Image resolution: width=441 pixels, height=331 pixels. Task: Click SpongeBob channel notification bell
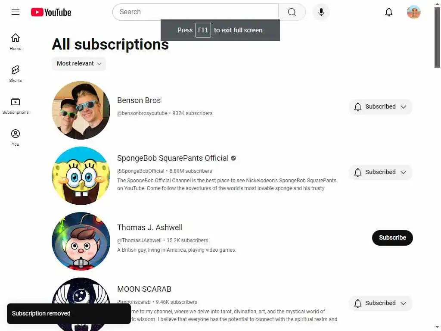click(358, 172)
